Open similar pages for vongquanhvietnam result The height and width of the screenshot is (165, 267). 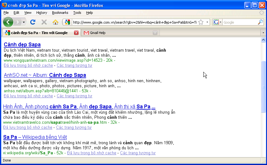pyautogui.click(x=74, y=65)
